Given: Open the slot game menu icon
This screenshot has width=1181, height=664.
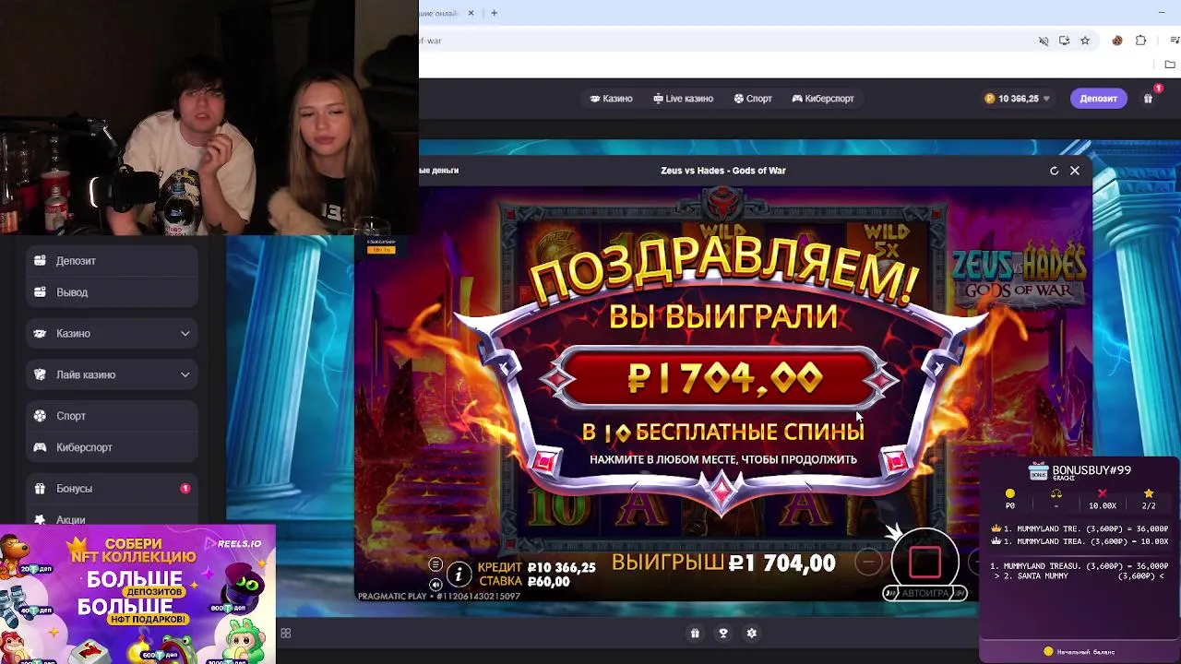Looking at the screenshot, I should click(435, 565).
